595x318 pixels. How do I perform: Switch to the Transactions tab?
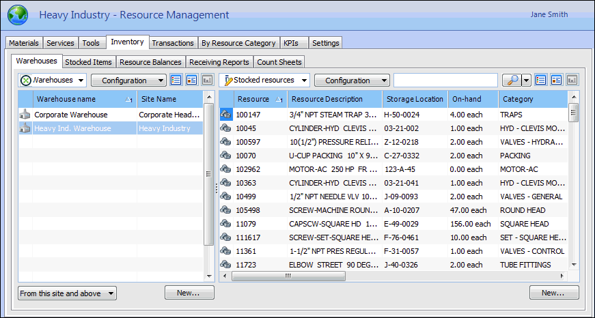(x=173, y=43)
